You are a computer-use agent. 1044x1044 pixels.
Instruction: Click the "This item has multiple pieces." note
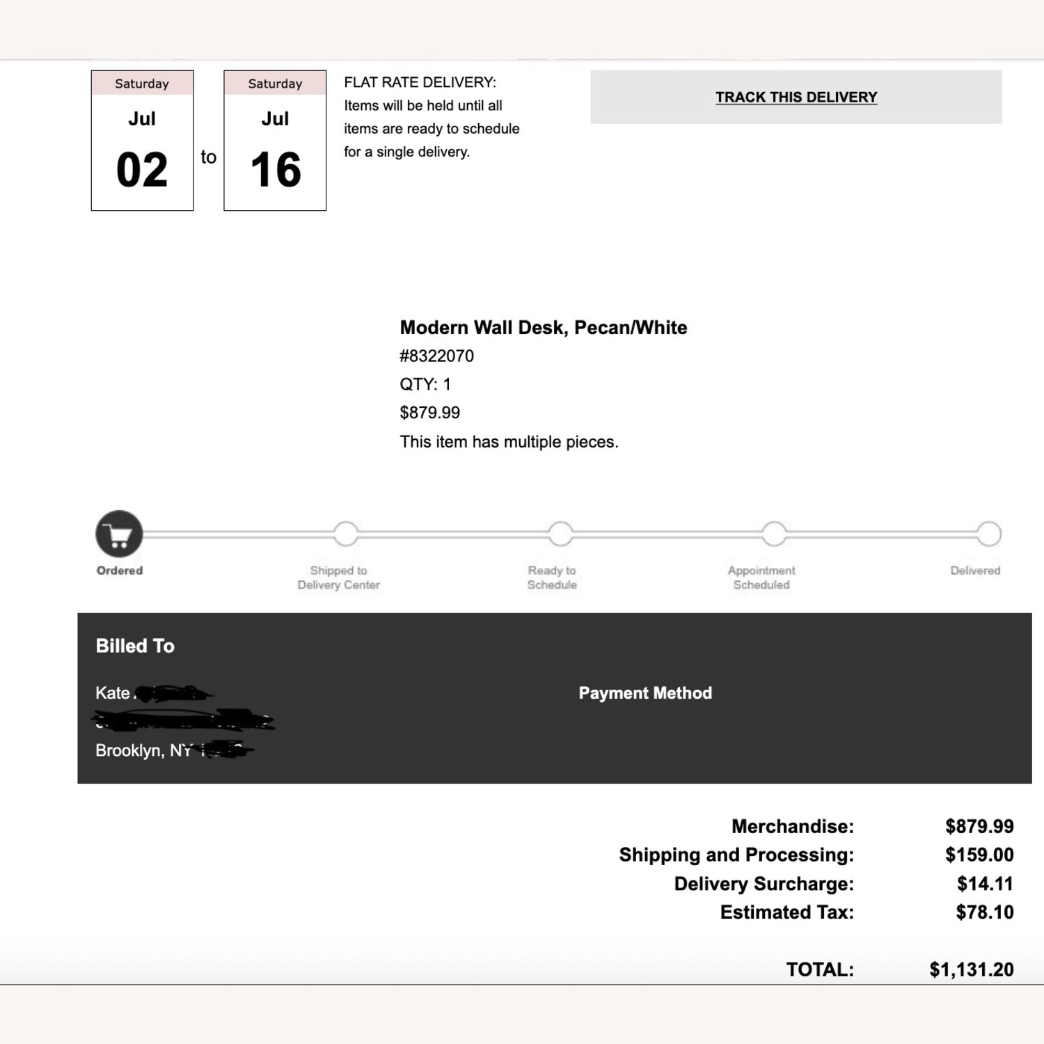pos(509,442)
